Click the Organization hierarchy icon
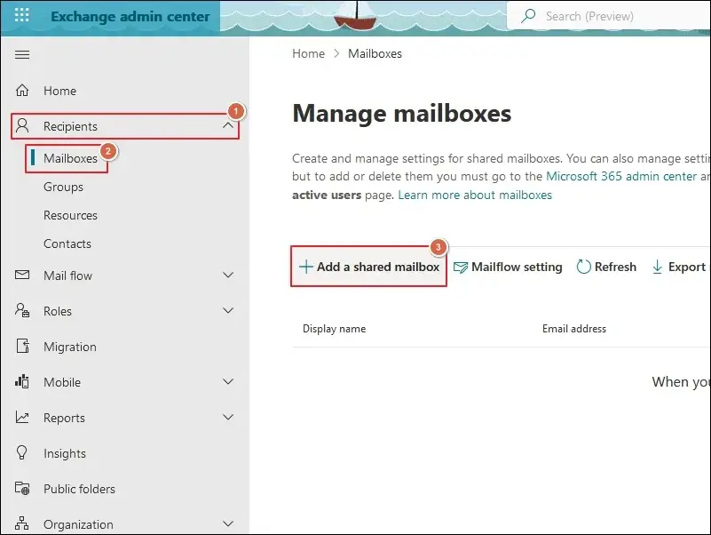711x535 pixels. pyautogui.click(x=22, y=523)
